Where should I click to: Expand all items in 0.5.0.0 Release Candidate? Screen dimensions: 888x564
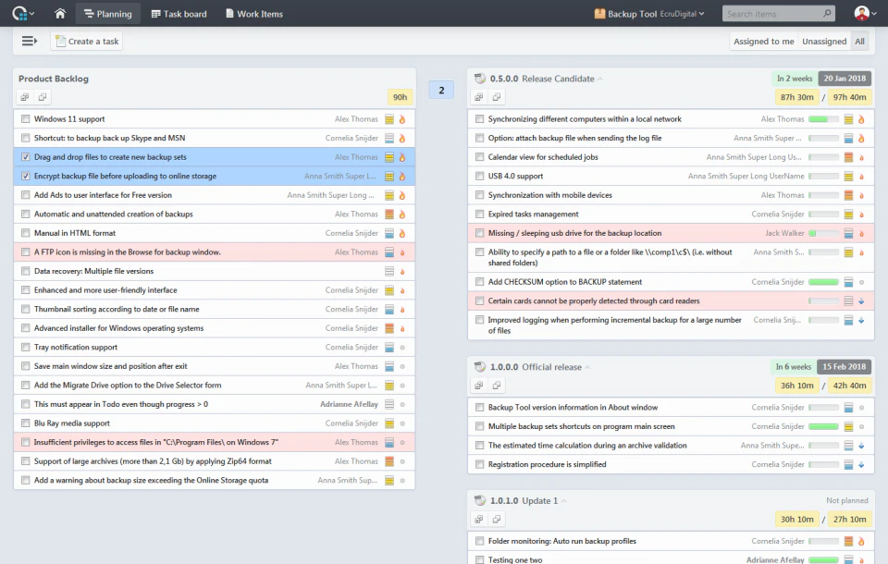pos(478,97)
